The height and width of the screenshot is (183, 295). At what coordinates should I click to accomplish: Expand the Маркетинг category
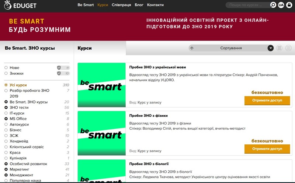pyautogui.click(x=6, y=169)
